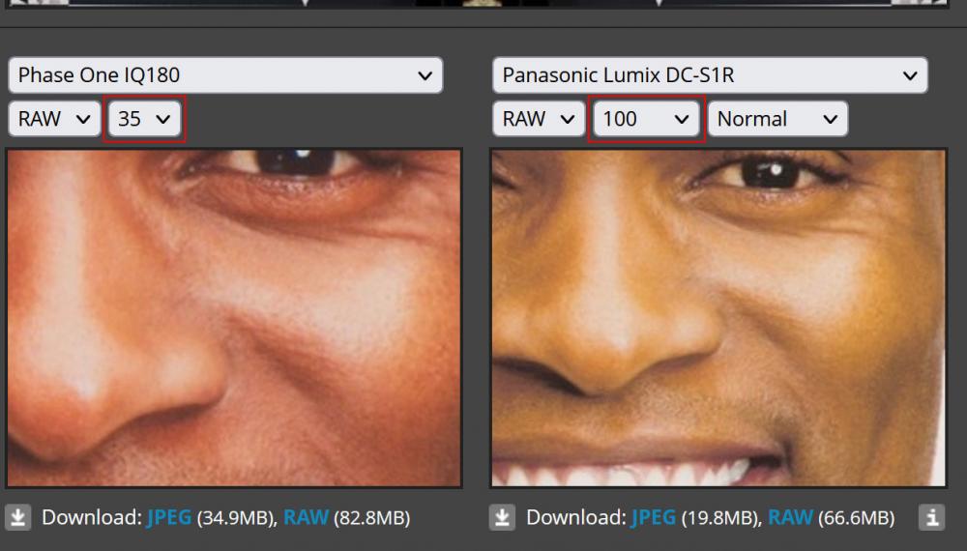Click the info icon beside the 66.6MB RAW link
Screen dimensions: 967x551
pyautogui.click(x=932, y=517)
